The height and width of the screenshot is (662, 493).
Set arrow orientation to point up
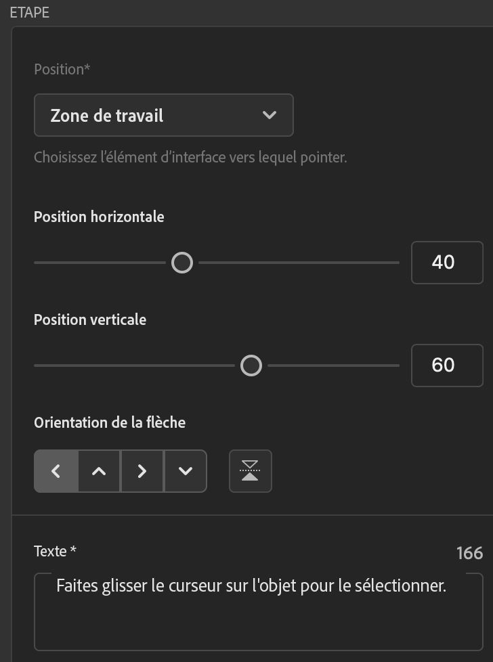(99, 471)
